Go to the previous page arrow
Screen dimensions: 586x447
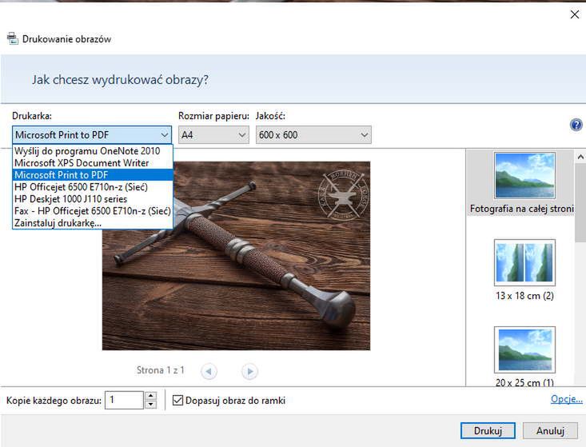209,371
